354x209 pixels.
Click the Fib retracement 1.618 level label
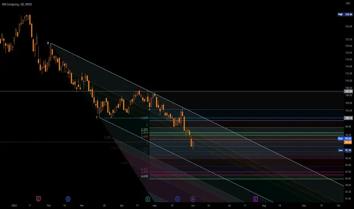click(x=144, y=118)
